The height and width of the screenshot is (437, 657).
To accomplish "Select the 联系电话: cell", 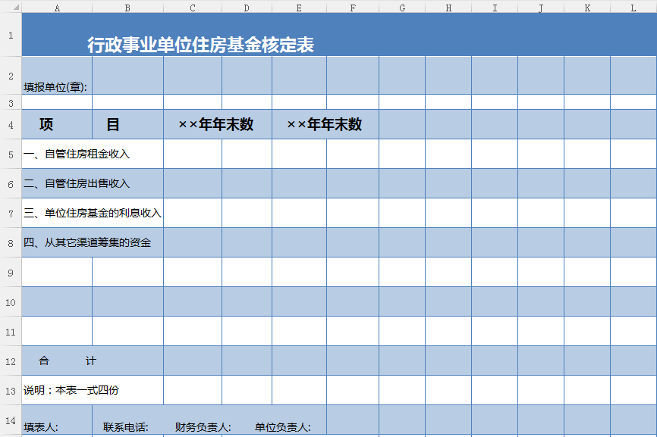I will 126,427.
